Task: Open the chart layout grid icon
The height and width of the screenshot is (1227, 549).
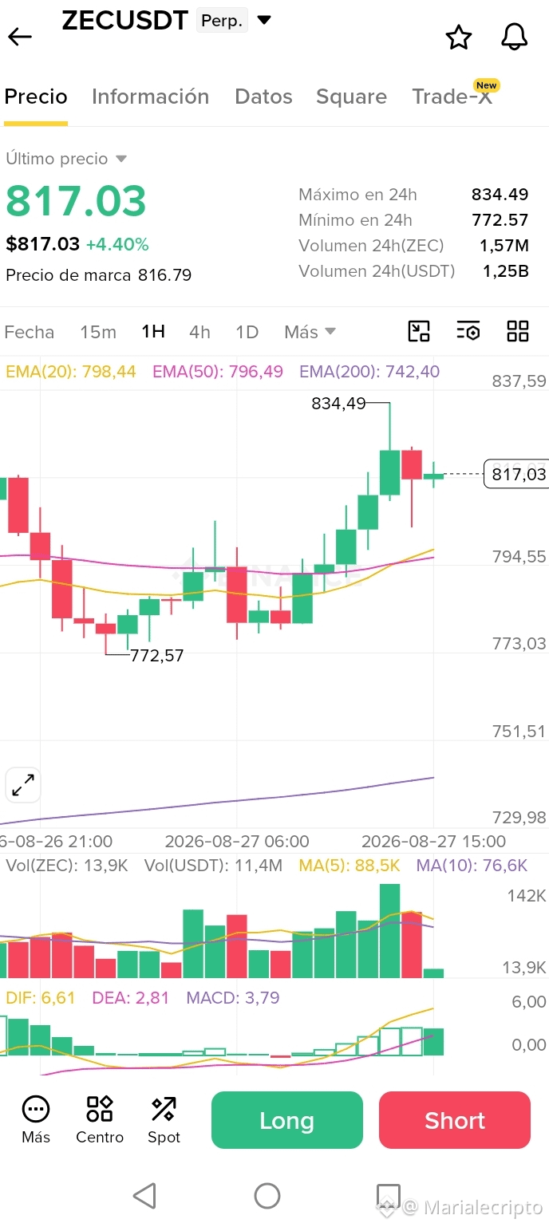Action: coord(518,331)
